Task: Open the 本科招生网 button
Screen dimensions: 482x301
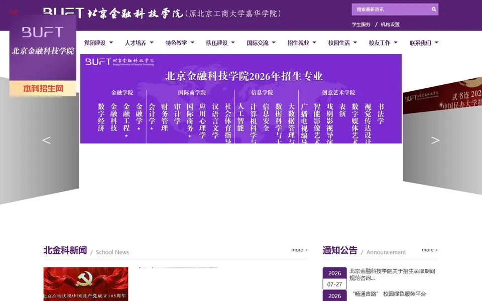Action: tap(43, 89)
